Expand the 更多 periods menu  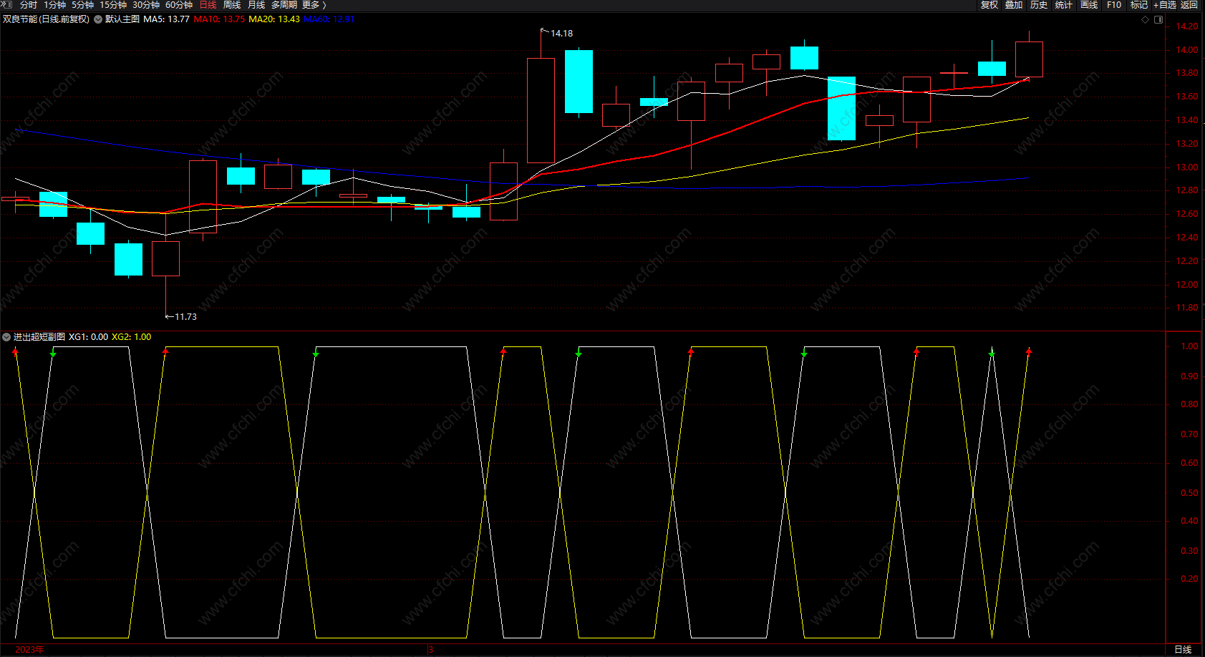(x=314, y=5)
